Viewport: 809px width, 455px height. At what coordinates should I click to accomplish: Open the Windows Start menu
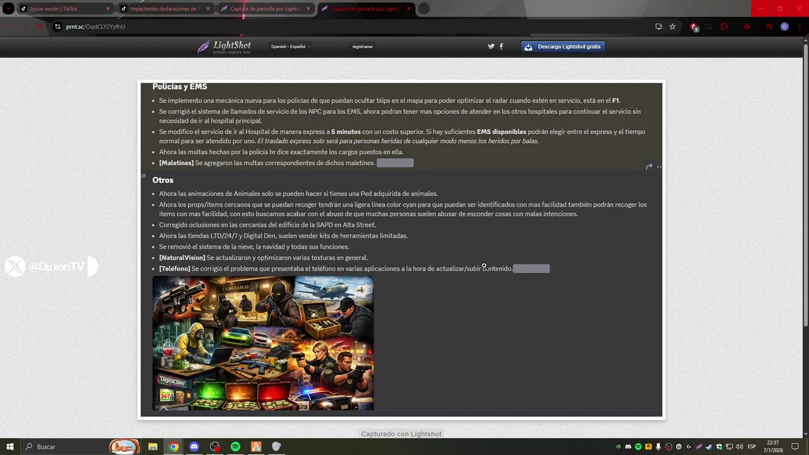tap(10, 447)
